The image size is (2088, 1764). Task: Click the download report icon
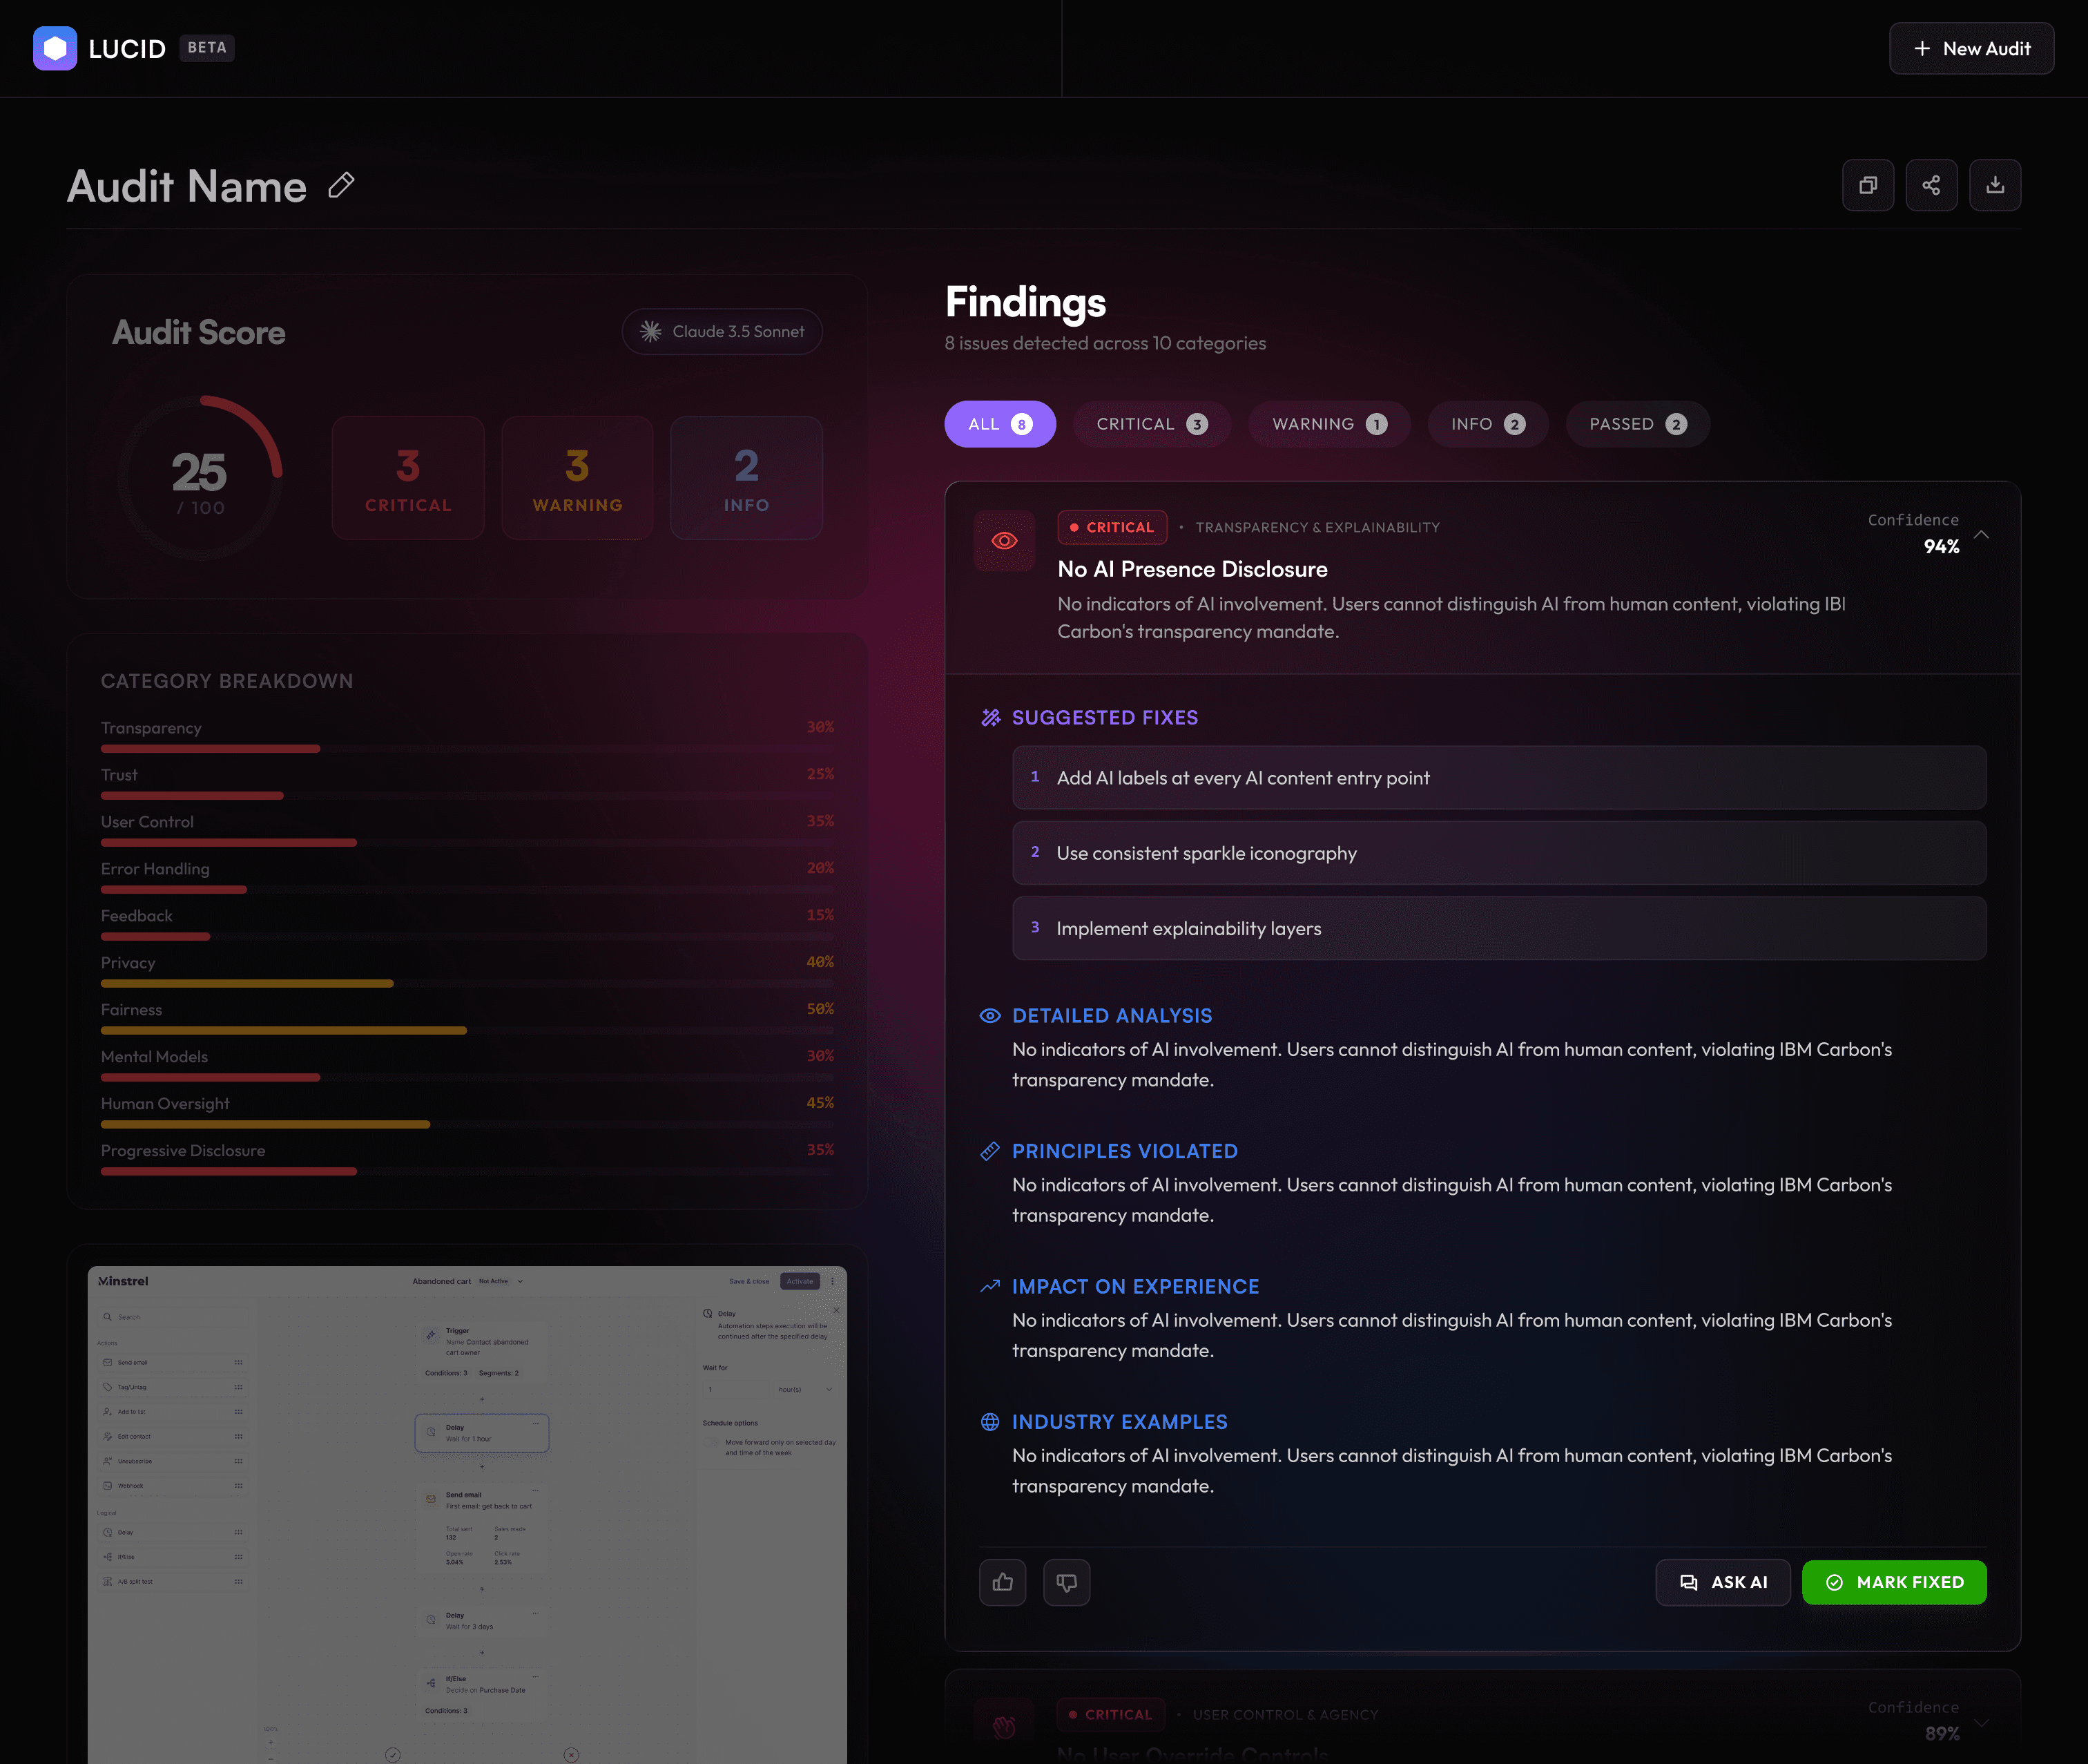(x=1994, y=185)
